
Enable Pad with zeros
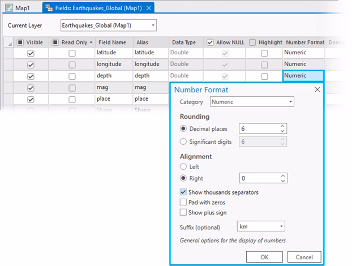click(x=183, y=202)
